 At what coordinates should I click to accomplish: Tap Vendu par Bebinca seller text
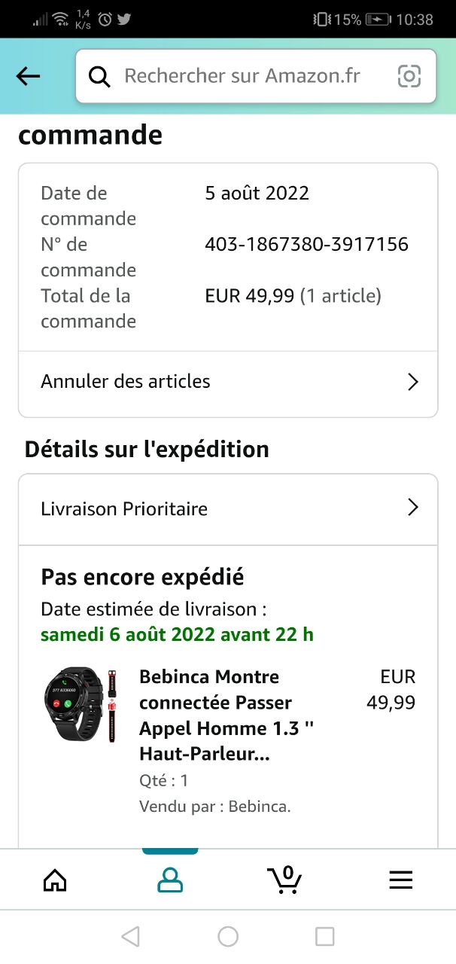[215, 807]
